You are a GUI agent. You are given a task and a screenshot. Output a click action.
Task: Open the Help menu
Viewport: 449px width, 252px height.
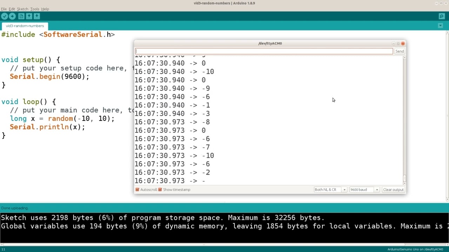click(45, 9)
